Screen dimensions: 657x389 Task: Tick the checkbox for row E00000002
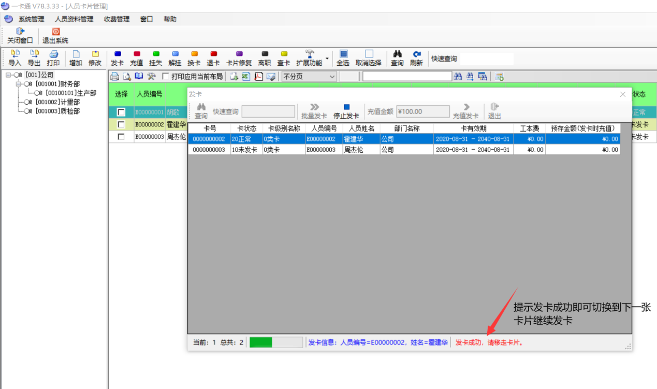(121, 125)
